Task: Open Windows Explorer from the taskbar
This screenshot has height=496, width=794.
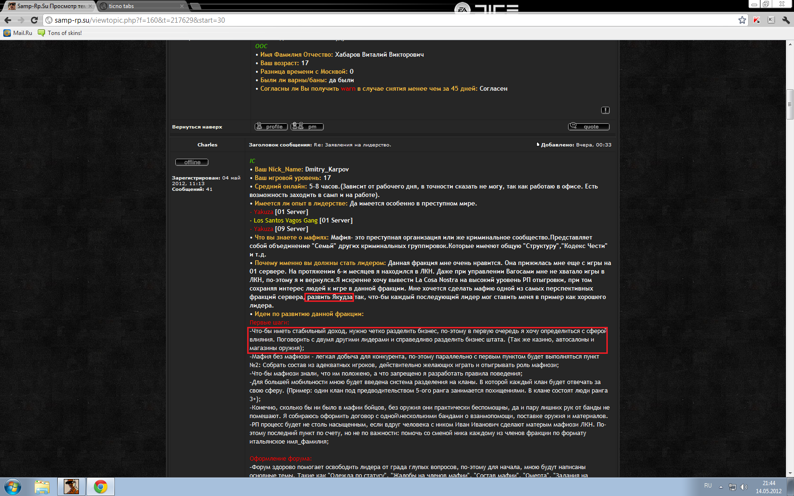Action: [x=42, y=487]
